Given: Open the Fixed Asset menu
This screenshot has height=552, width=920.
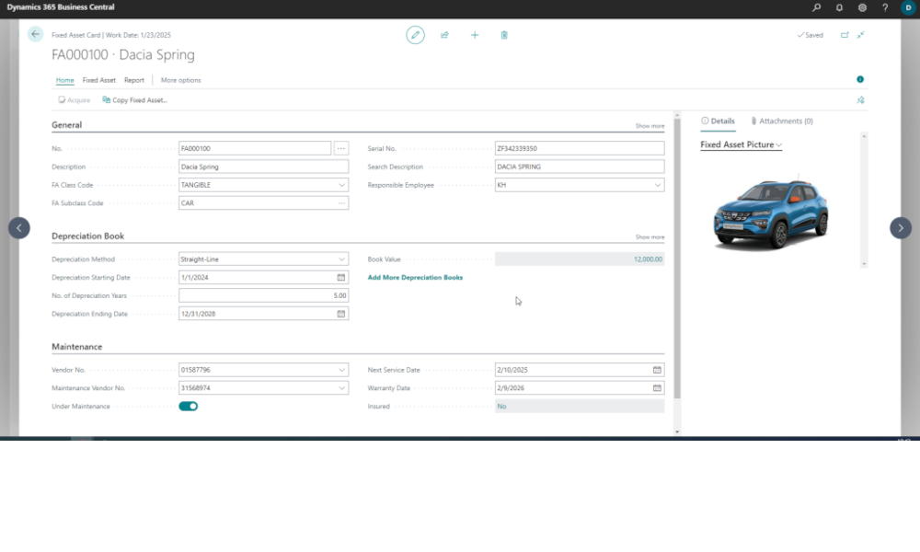Looking at the screenshot, I should coord(99,80).
